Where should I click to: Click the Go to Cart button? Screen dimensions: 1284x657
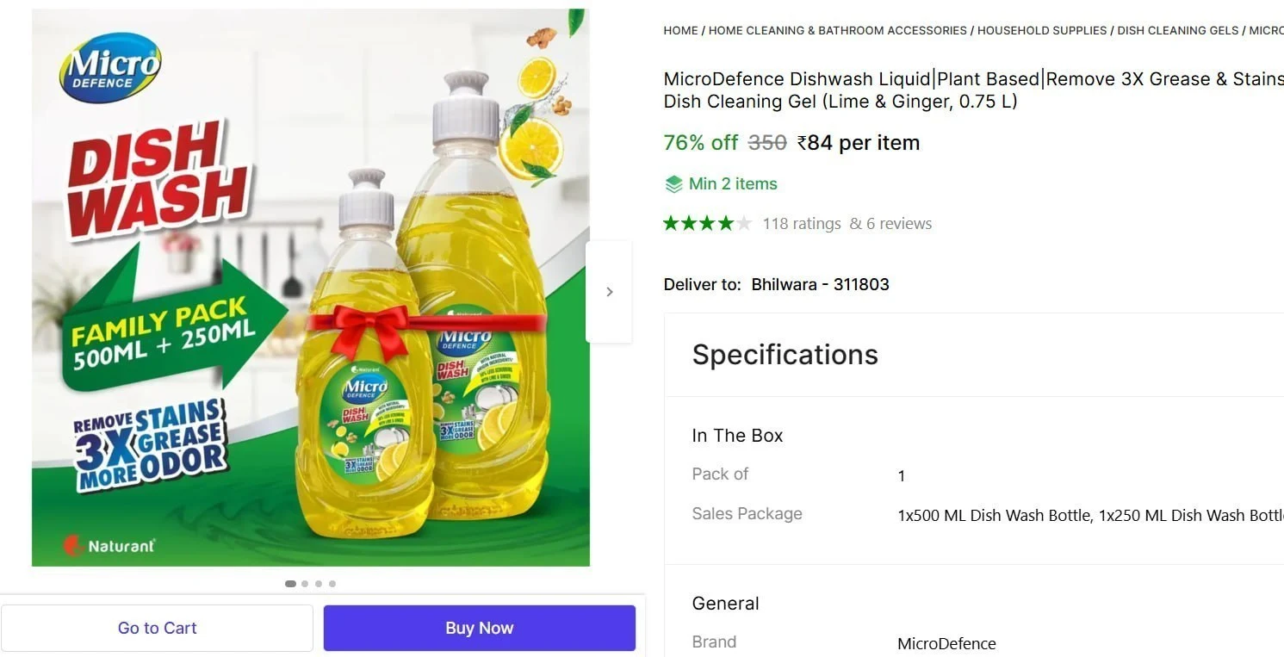pyautogui.click(x=157, y=628)
